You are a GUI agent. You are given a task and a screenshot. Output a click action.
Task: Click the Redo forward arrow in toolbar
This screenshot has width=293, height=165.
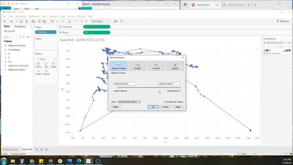point(16,22)
